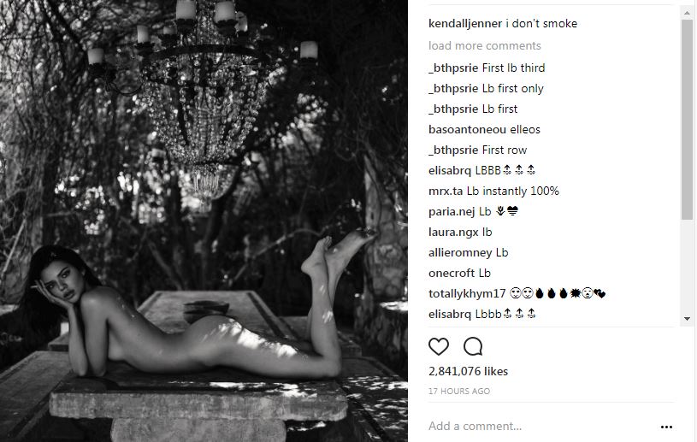Image resolution: width=697 pixels, height=442 pixels.
Task: Click the scrollbar down arrow
Action: [x=688, y=319]
